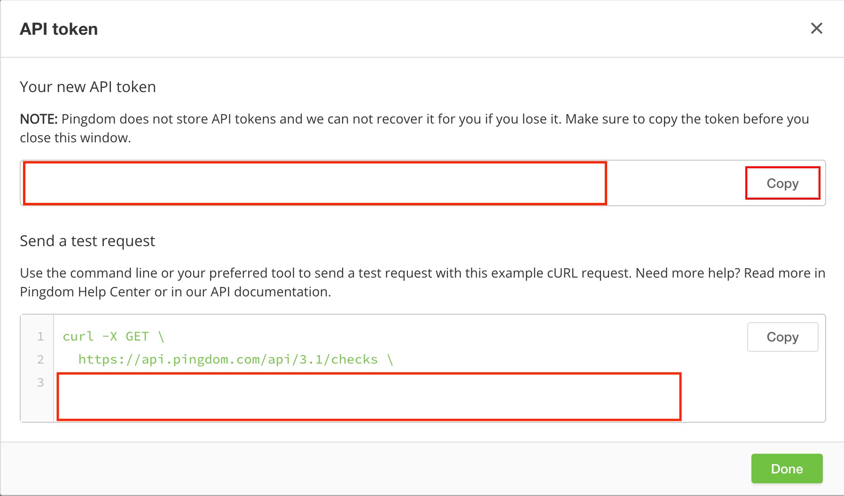Select the api.pingdom.com checks URL line
The width and height of the screenshot is (844, 496).
coord(235,359)
